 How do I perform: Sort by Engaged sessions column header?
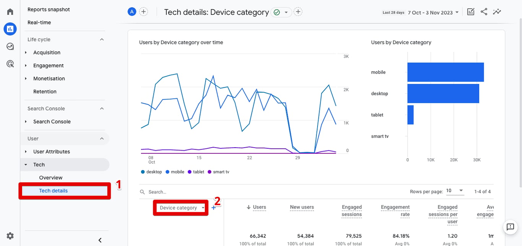pos(352,211)
